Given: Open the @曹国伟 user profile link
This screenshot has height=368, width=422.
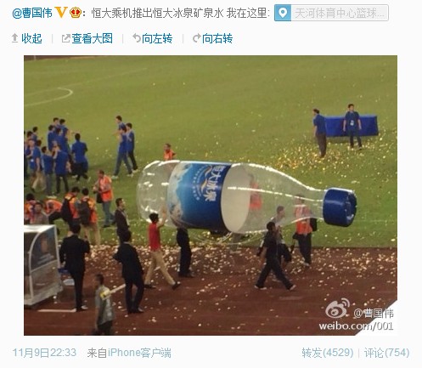Looking at the screenshot, I should coord(32,13).
